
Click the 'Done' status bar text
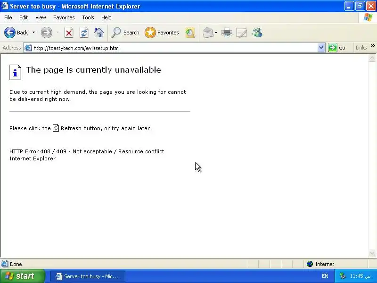point(16,264)
